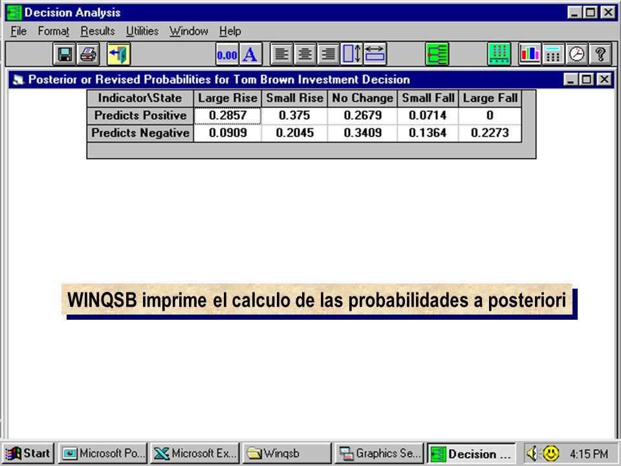Open the Help menu
Viewport: 621px width, 466px height.
(230, 31)
